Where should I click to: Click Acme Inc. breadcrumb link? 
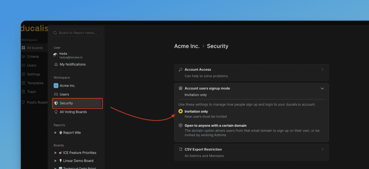[187, 46]
